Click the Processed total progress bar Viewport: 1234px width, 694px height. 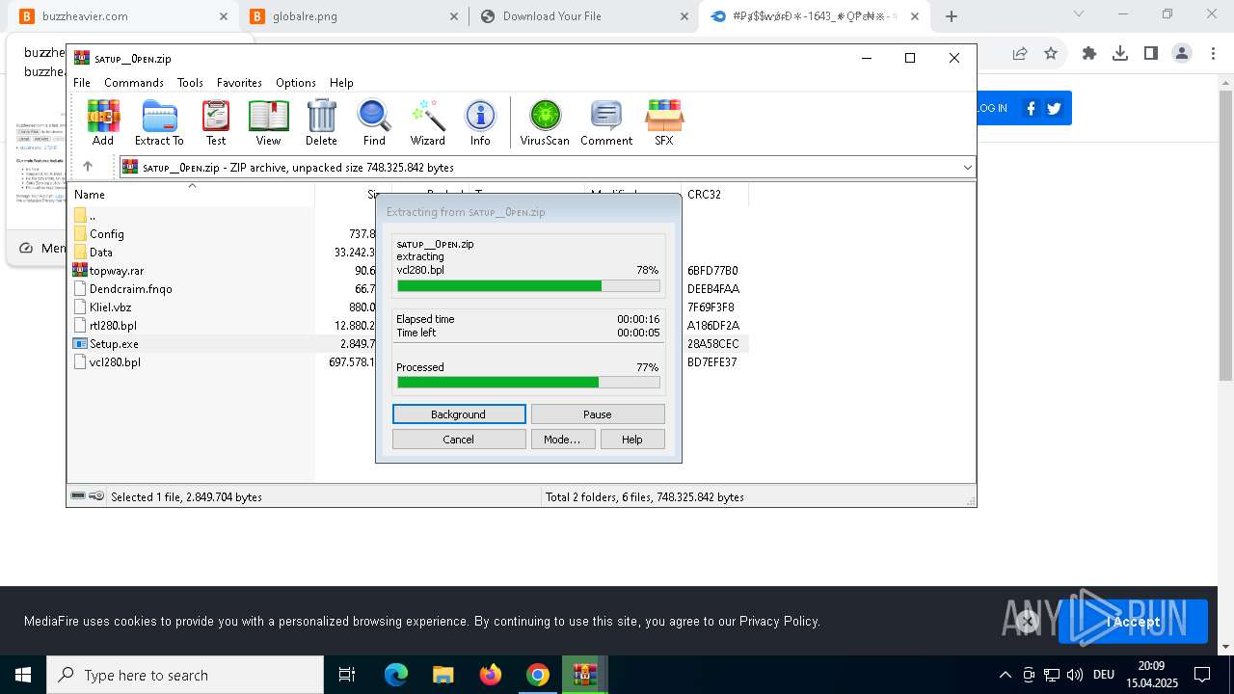tap(528, 383)
